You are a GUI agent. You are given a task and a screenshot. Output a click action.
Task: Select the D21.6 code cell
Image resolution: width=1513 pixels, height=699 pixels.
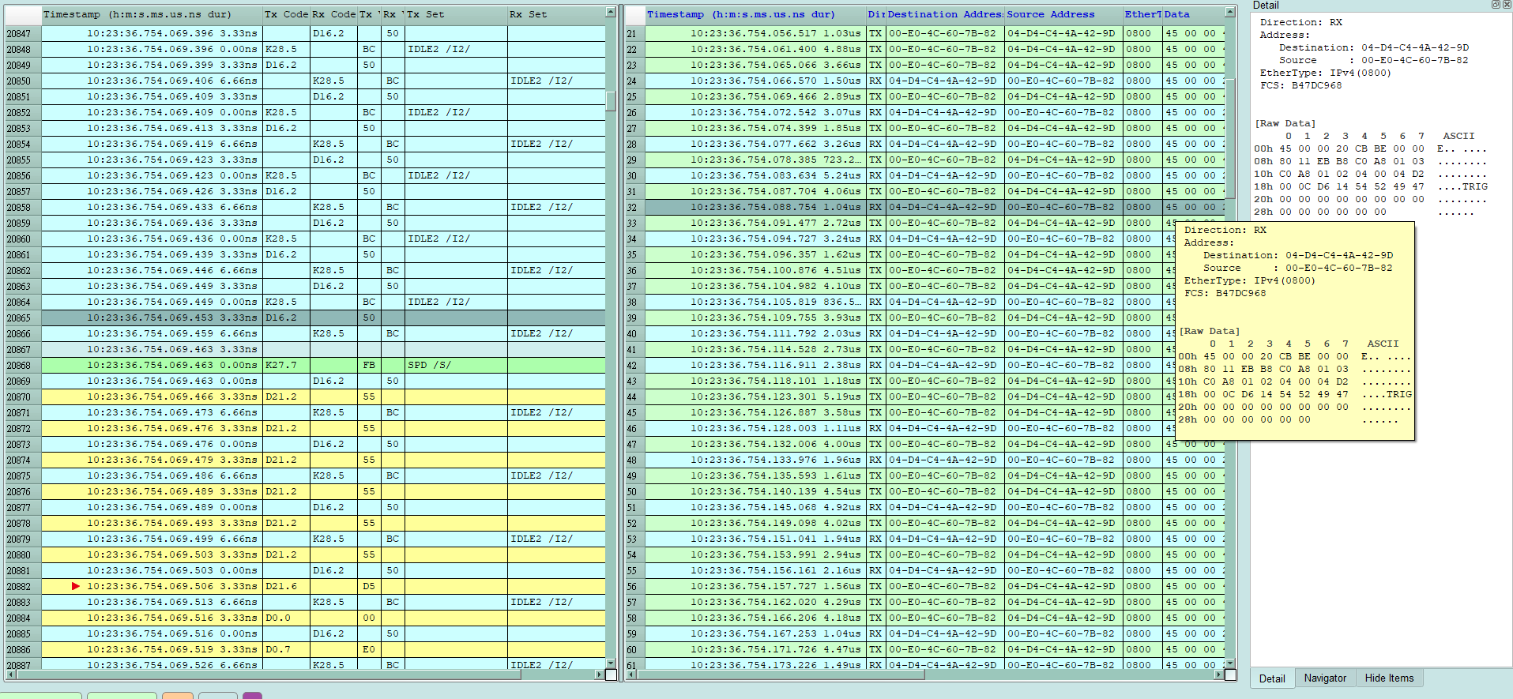tap(286, 586)
